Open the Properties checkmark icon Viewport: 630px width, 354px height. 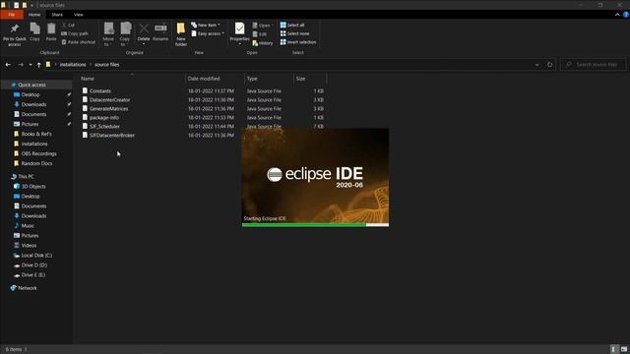pos(239,29)
